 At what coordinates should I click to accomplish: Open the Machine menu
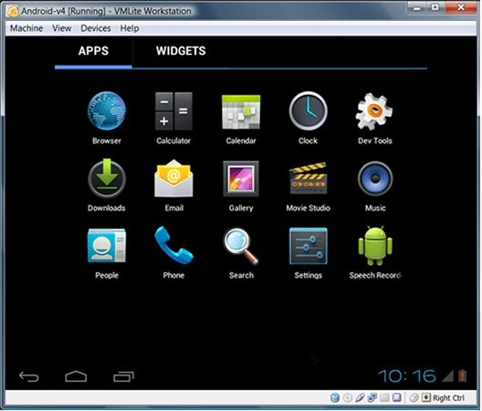(26, 28)
